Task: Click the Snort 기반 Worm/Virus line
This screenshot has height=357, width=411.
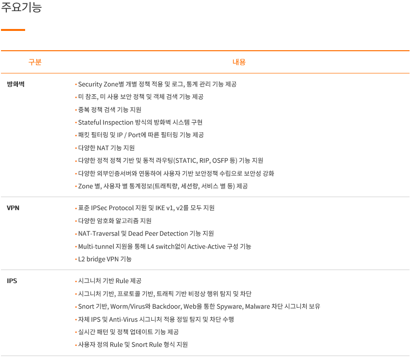Action: coord(199,306)
